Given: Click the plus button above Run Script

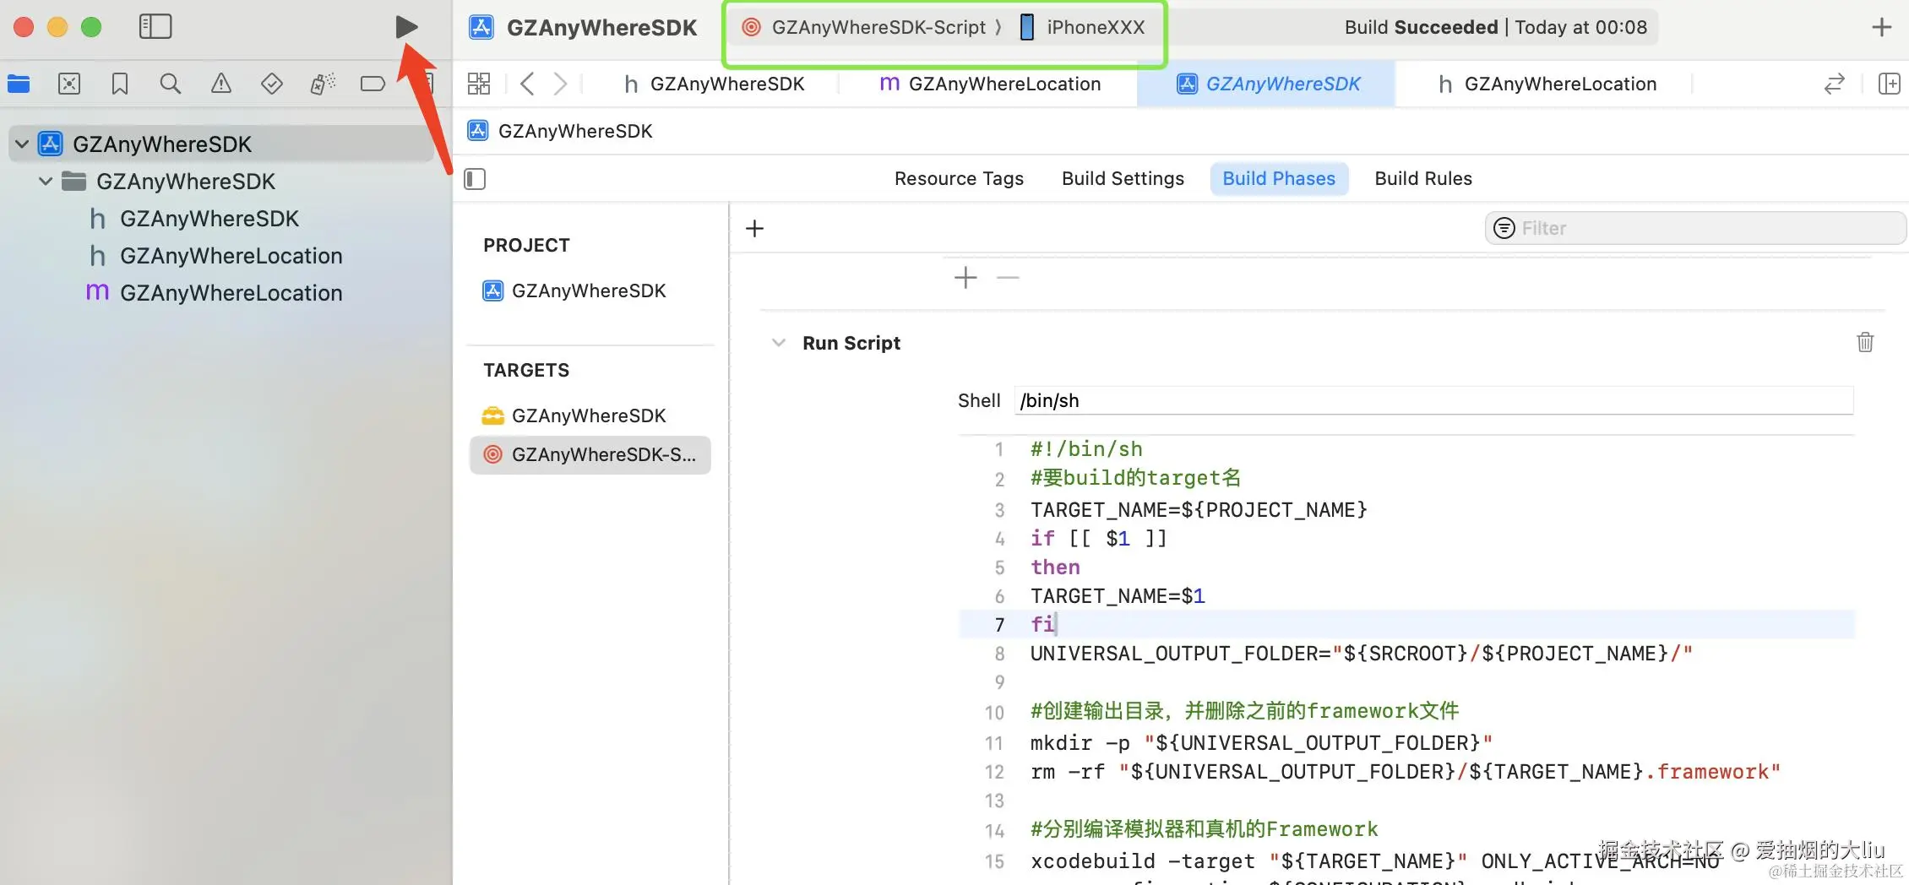Looking at the screenshot, I should [x=965, y=277].
